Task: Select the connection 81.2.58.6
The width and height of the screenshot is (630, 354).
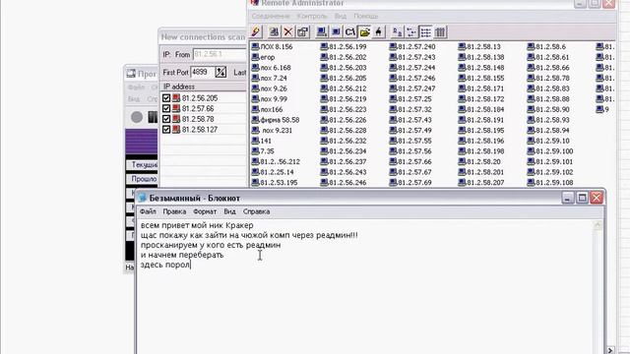Action: [546, 46]
